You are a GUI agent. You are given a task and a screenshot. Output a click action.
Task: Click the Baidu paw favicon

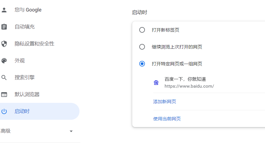(156, 83)
